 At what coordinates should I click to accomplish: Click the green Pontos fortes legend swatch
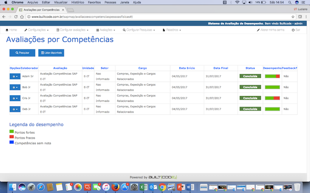click(x=12, y=131)
